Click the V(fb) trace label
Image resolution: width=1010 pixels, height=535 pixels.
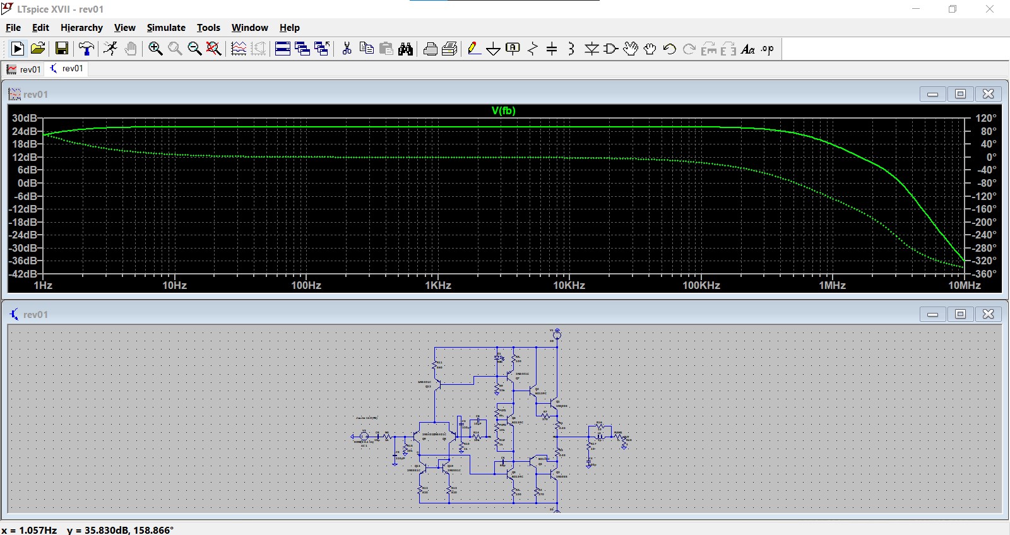click(x=503, y=110)
